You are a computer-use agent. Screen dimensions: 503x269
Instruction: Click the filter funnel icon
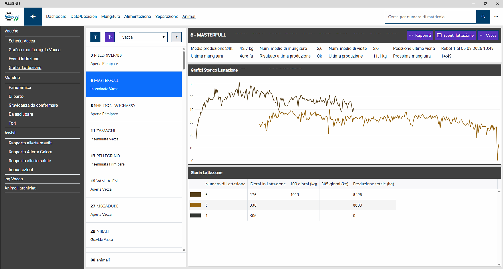(x=95, y=37)
